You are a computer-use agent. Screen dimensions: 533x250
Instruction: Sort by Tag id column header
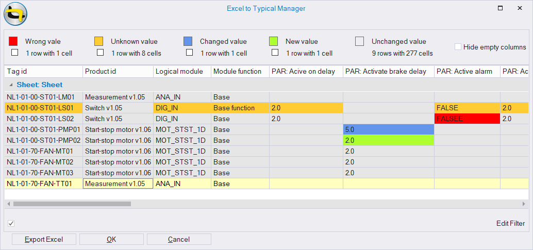(x=43, y=72)
